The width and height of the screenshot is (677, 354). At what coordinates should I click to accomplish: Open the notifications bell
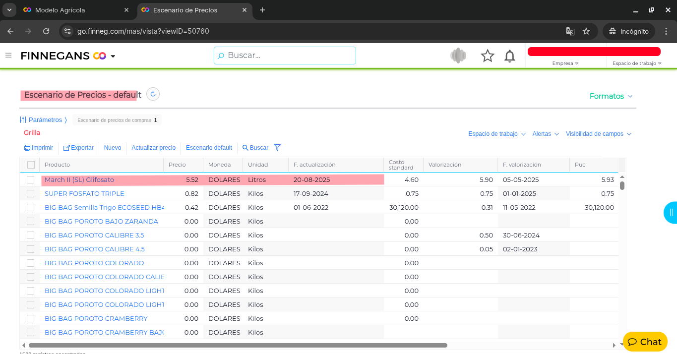[x=509, y=56]
